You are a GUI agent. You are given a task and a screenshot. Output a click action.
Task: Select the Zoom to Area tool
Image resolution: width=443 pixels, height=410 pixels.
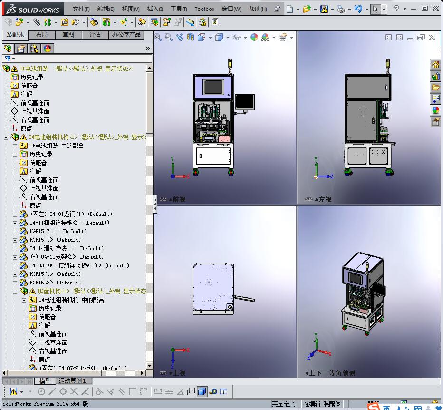coord(169,37)
